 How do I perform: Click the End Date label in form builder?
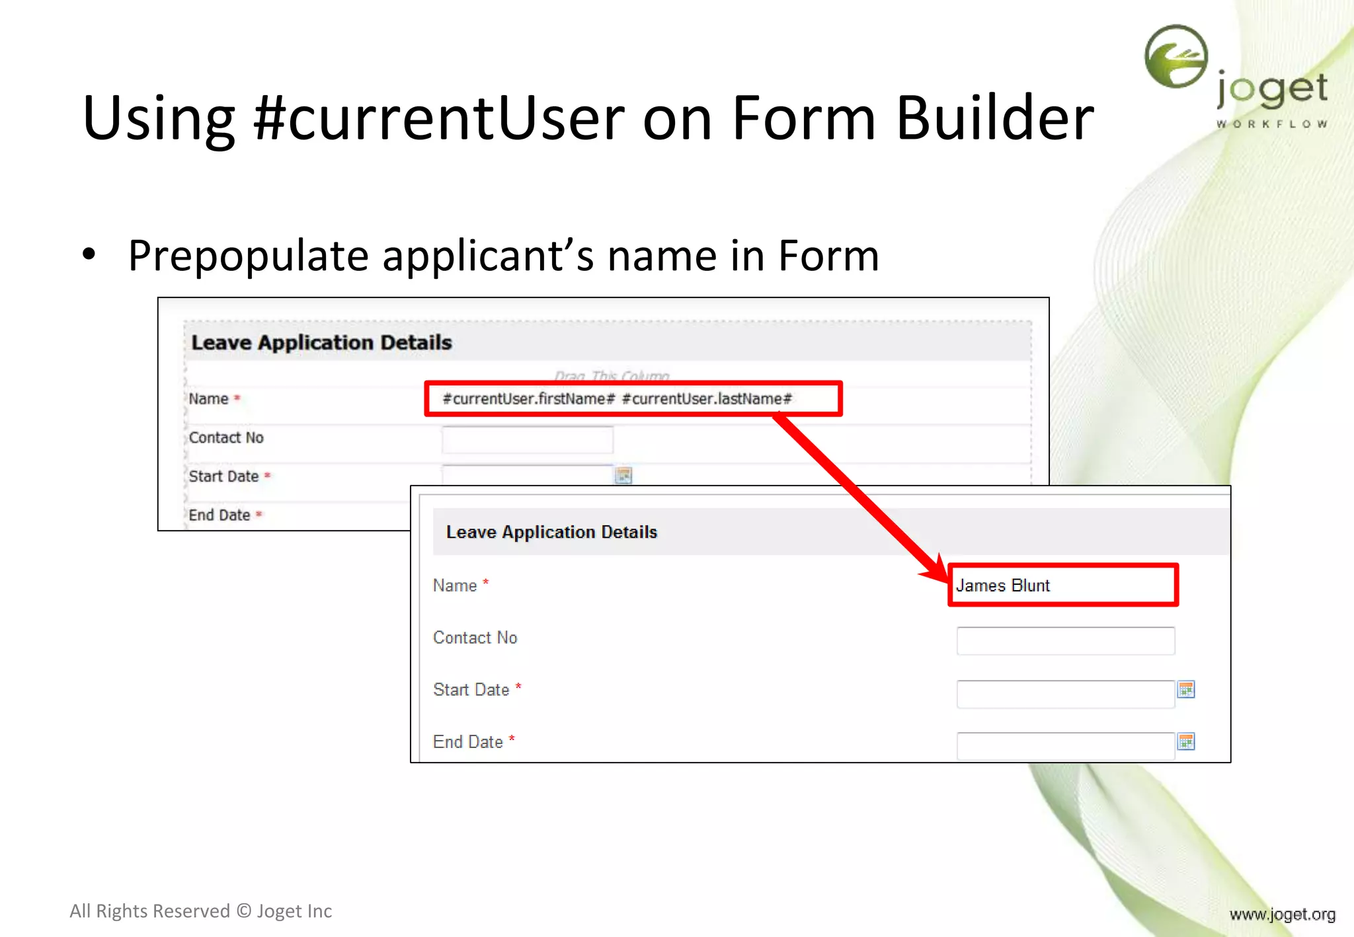[x=219, y=515]
